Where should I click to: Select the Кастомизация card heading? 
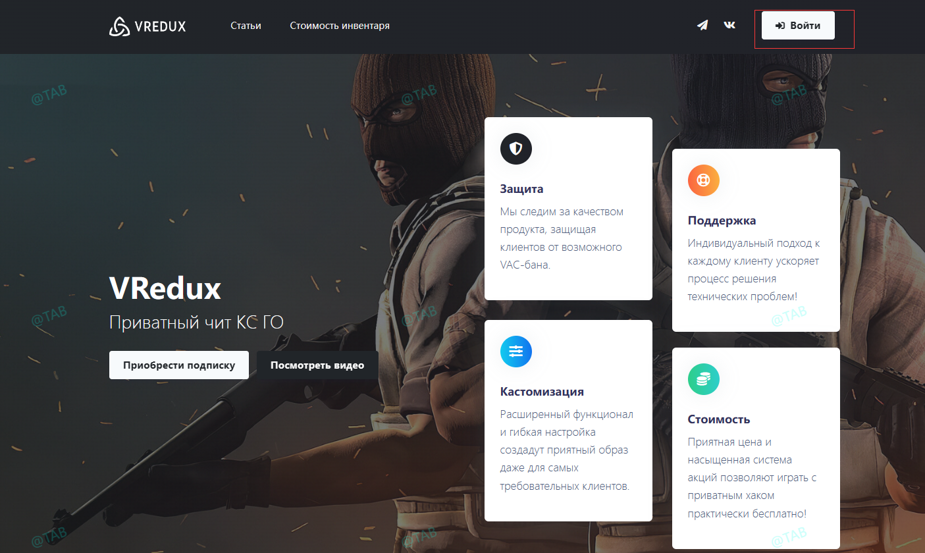click(541, 392)
